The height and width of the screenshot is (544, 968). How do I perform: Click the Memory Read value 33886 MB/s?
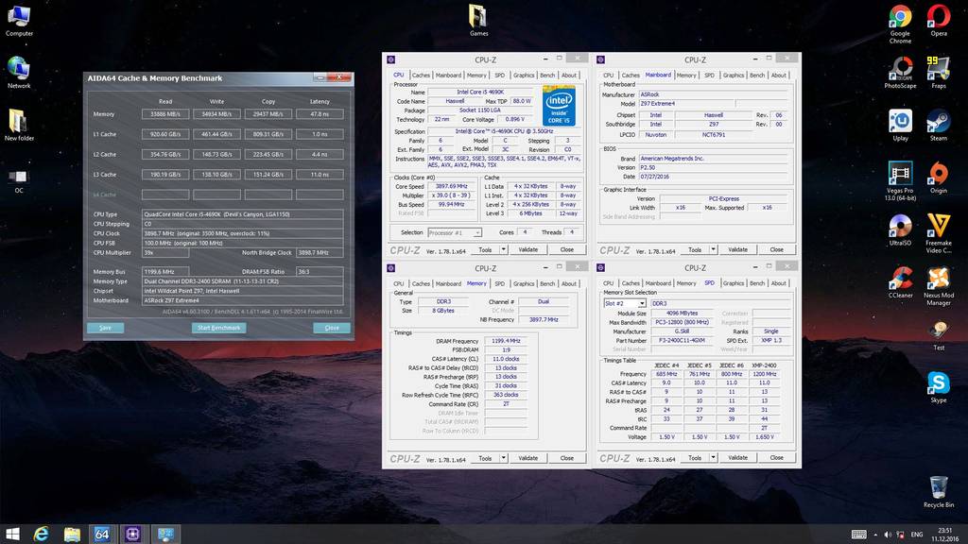165,114
